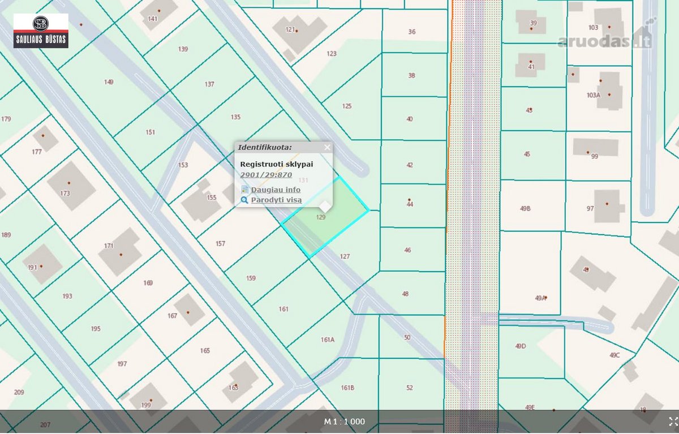
Task: Select the highlighted parcel labeled 129
Action: pos(321,217)
